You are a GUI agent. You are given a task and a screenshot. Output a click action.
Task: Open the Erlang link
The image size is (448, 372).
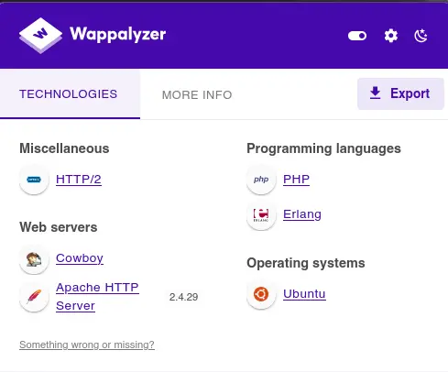302,214
